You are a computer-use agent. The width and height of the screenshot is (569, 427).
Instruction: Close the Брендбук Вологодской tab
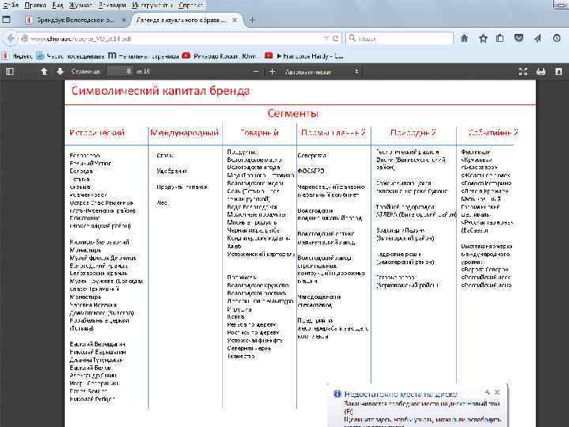pyautogui.click(x=123, y=20)
